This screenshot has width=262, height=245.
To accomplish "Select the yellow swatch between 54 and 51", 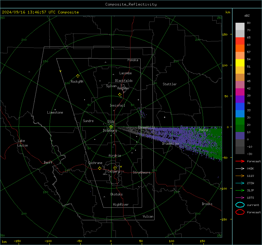I will [240, 63].
